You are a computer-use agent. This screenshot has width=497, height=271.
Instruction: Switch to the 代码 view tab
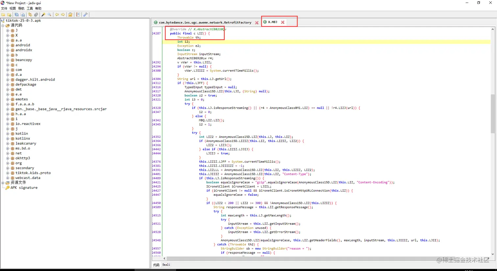point(156,265)
